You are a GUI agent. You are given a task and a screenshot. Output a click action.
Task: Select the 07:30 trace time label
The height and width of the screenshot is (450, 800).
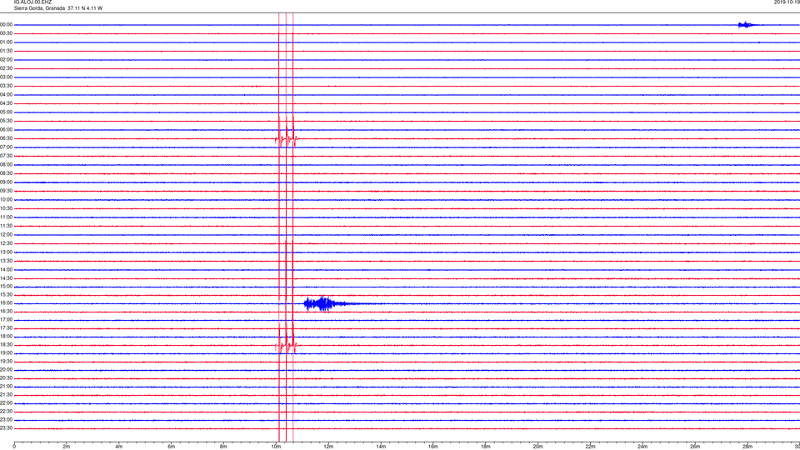click(7, 156)
